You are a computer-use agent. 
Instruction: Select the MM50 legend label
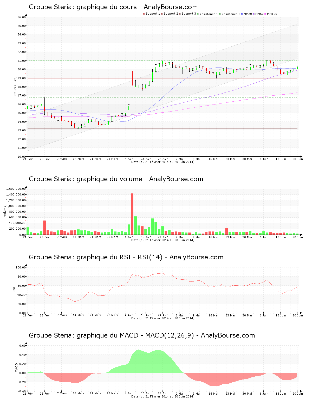(x=259, y=14)
